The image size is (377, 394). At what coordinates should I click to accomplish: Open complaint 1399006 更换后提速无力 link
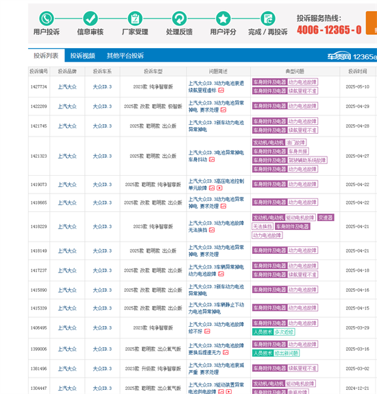click(x=216, y=349)
